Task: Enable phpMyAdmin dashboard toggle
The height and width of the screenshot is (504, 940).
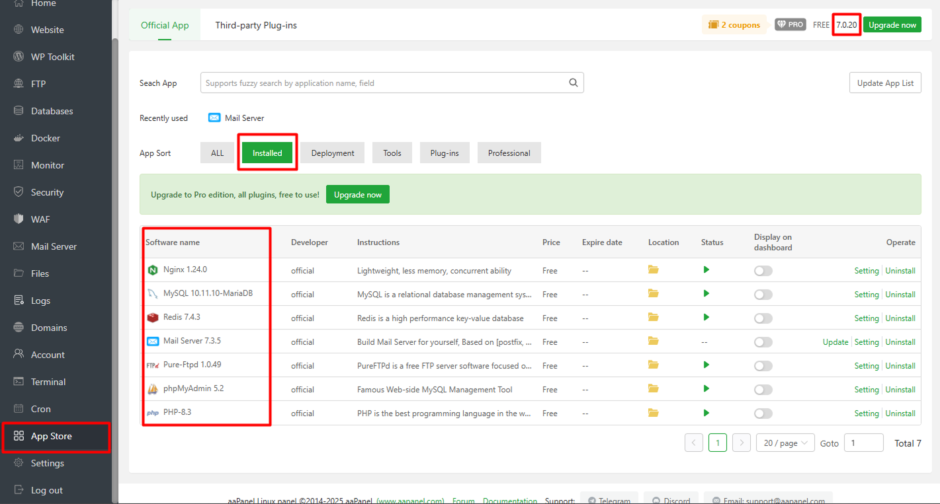Action: click(x=763, y=389)
